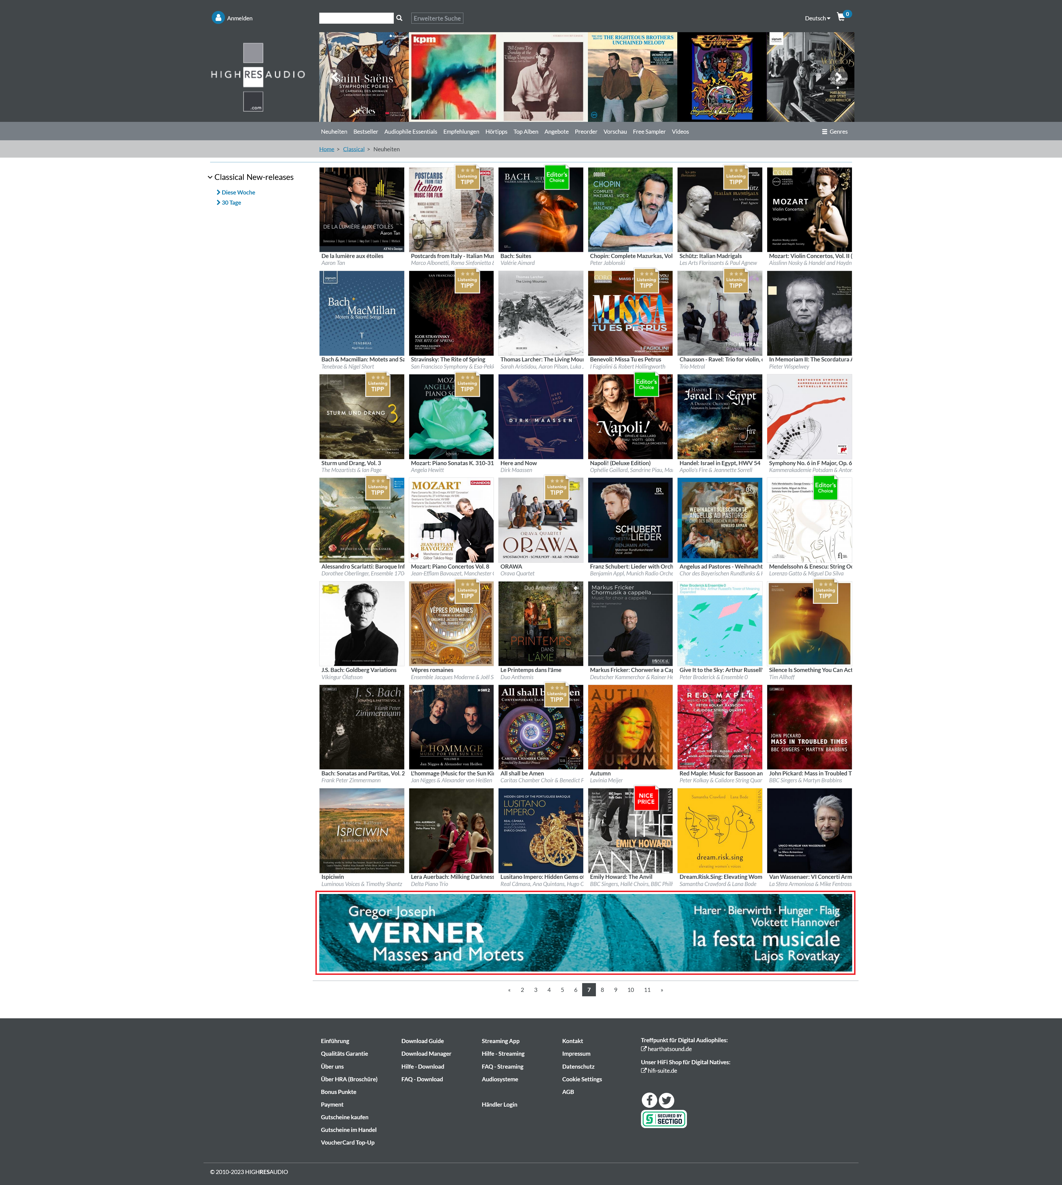Click the Classical breadcrumb link
Viewport: 1062px width, 1185px height.
[354, 149]
